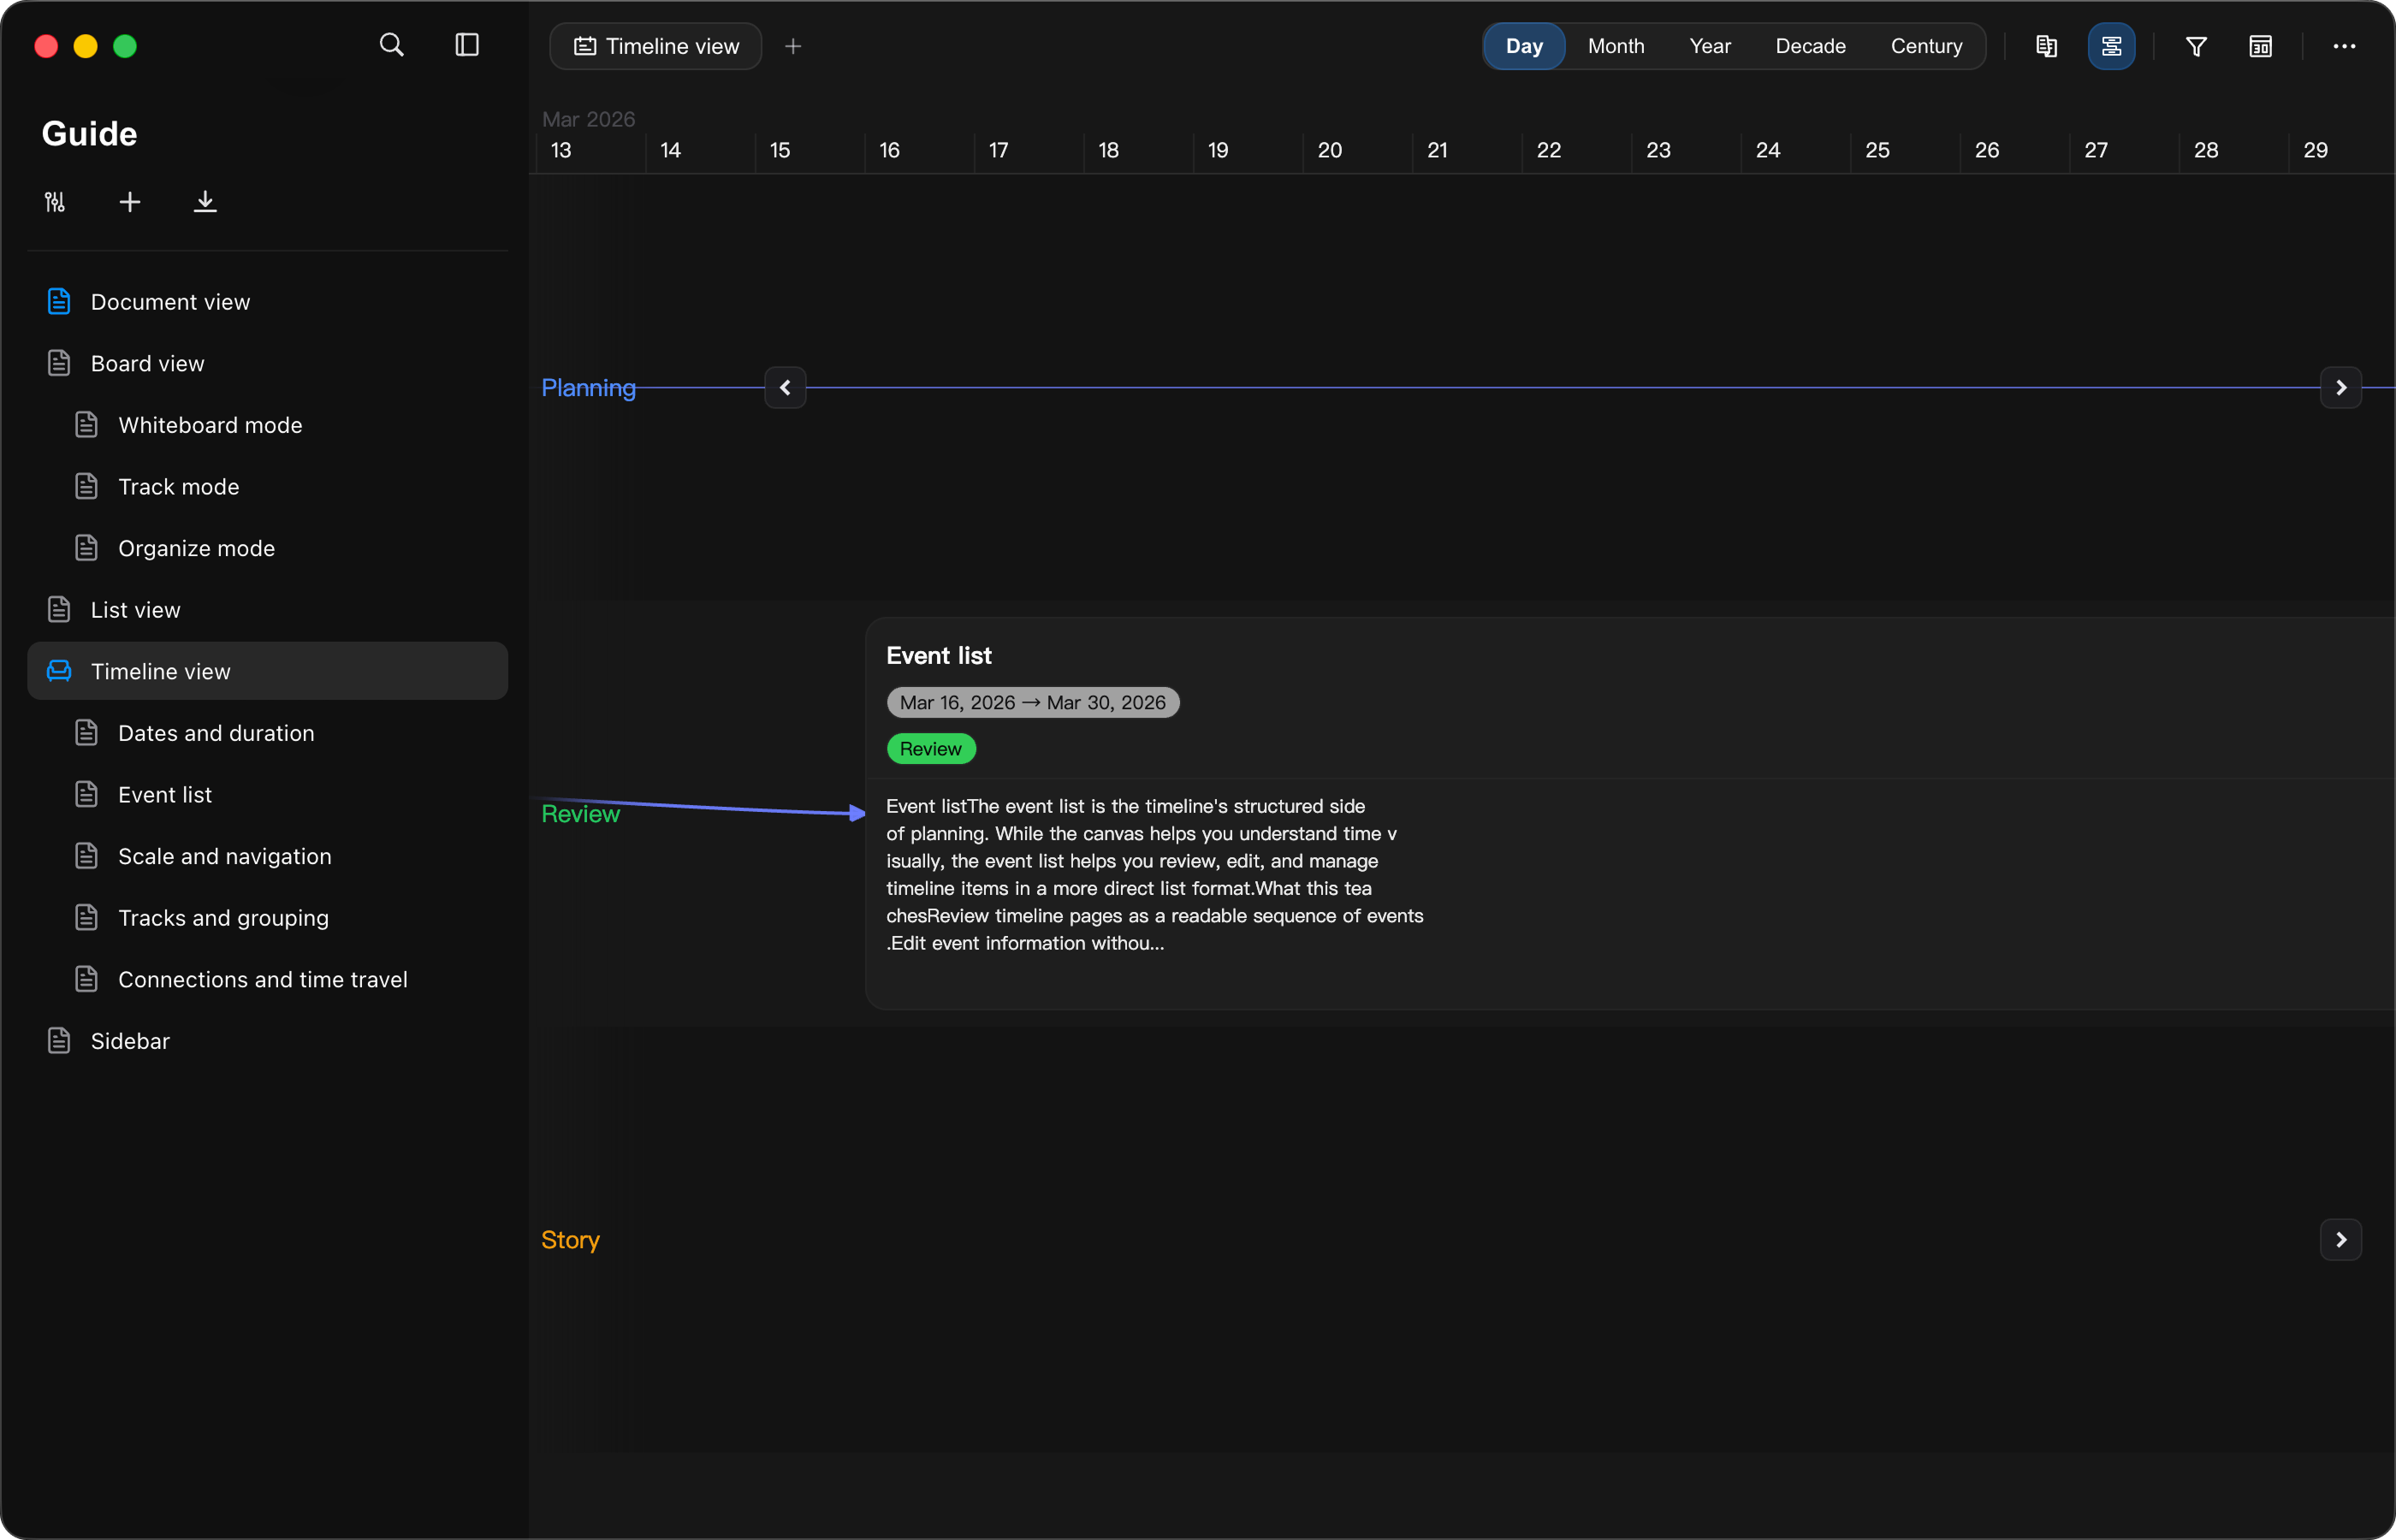This screenshot has height=1540, width=2396.
Task: Open the more options ellipsis menu
Action: point(2344,46)
